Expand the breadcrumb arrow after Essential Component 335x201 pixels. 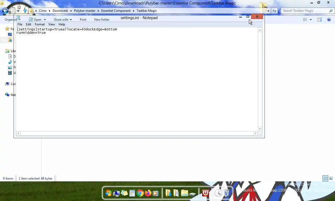click(x=133, y=11)
